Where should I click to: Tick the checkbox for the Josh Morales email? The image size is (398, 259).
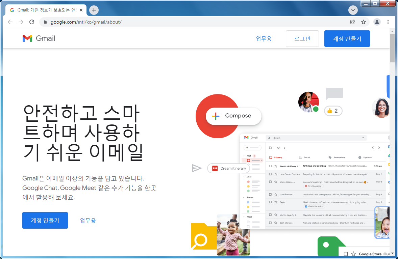pyautogui.click(x=270, y=223)
